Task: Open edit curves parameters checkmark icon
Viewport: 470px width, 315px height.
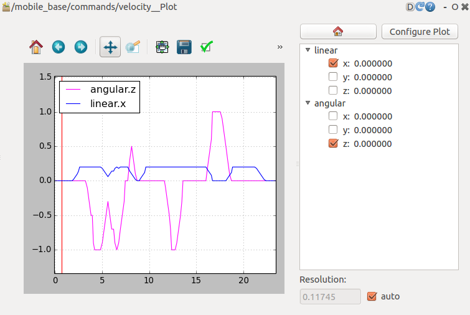Action: (x=207, y=47)
